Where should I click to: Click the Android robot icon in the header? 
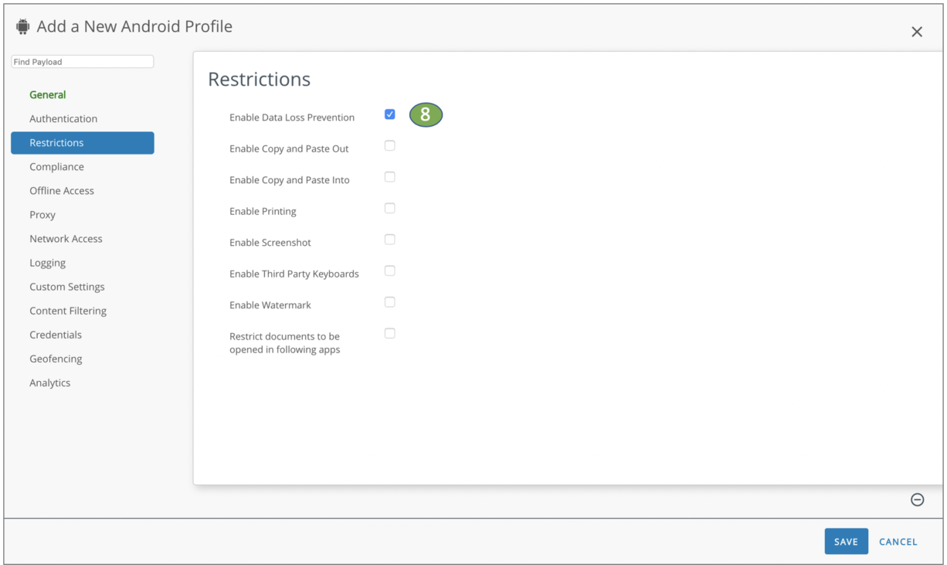tap(22, 25)
